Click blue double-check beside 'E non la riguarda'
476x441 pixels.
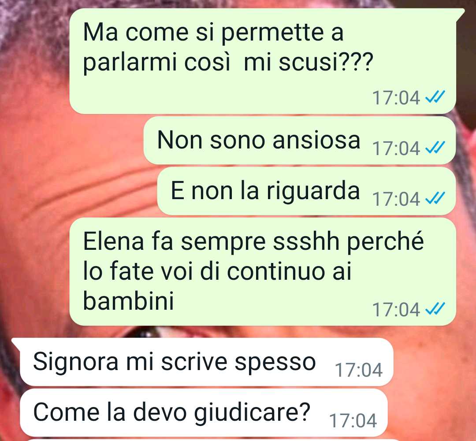(x=435, y=199)
